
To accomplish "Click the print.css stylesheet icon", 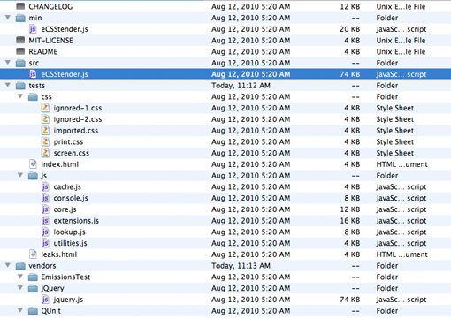I will pos(45,141).
